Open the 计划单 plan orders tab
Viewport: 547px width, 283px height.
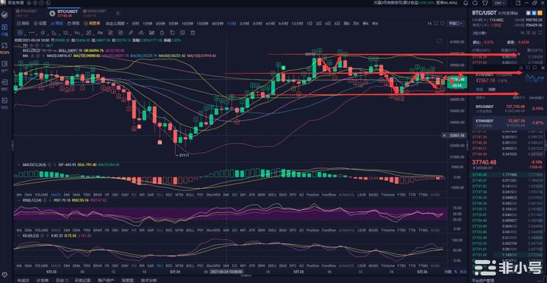[x=42, y=280]
